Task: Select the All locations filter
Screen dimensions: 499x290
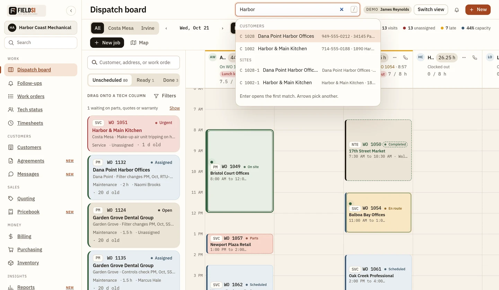Action: click(x=97, y=28)
